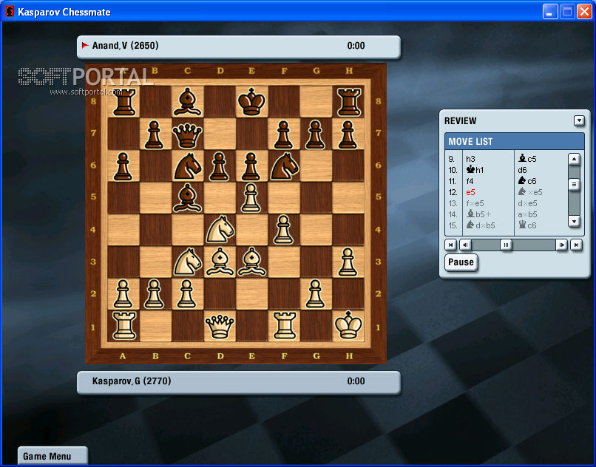Select the white rook on A1
The image size is (596, 467).
[x=124, y=325]
